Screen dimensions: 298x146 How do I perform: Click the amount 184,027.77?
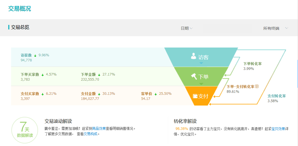pos(90,99)
